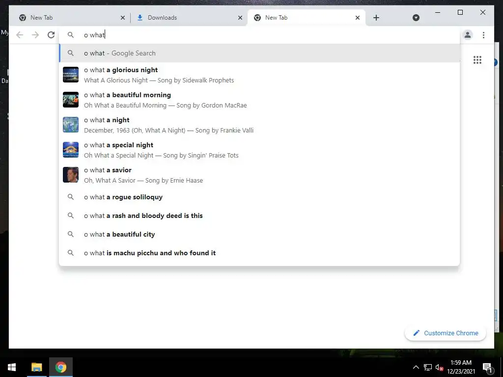This screenshot has width=503, height=377.
Task: Click the magnifier icon in the address bar
Action: click(71, 35)
